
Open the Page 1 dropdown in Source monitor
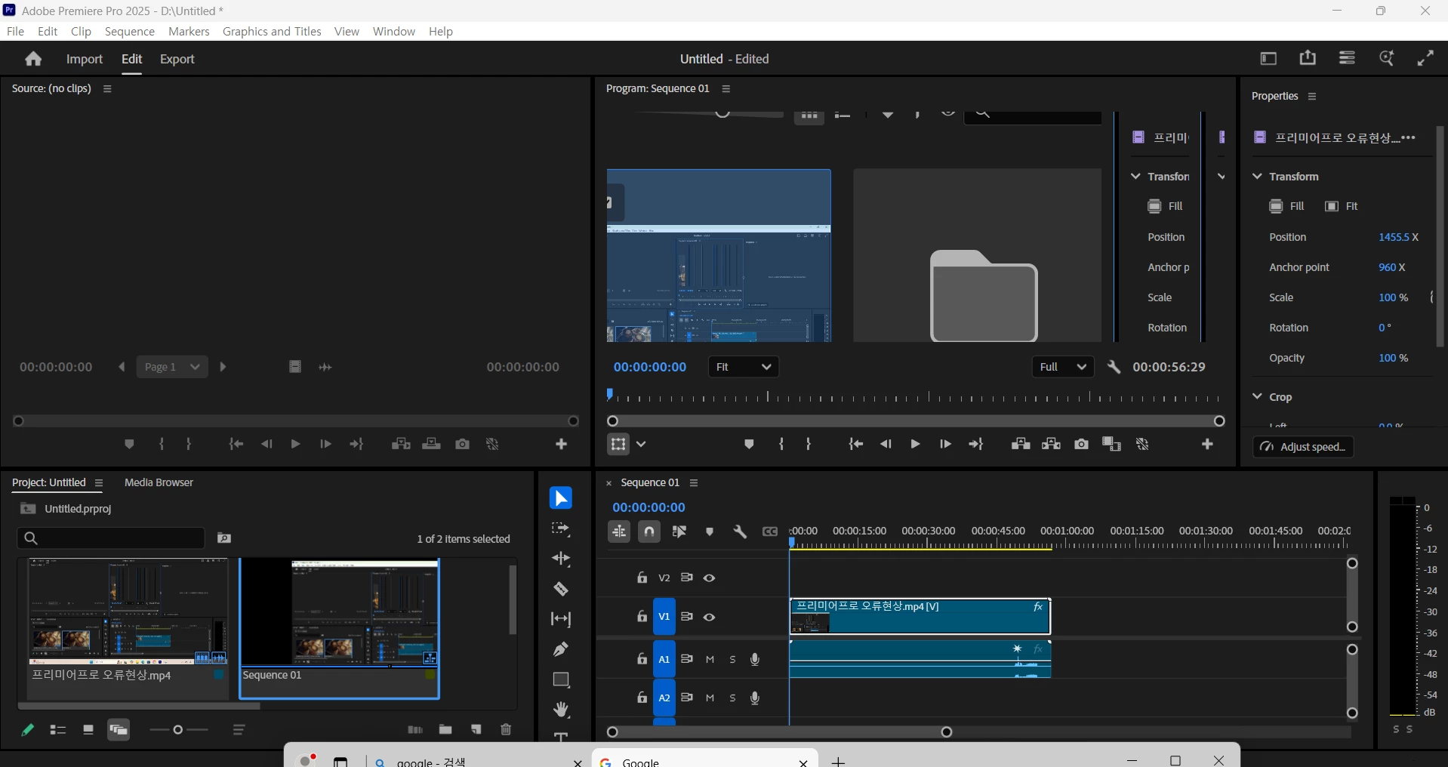coord(172,367)
